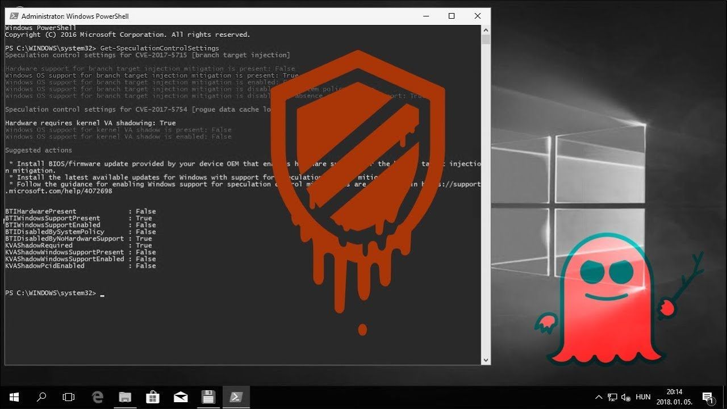
Task: Open Task View from the taskbar
Action: (69, 397)
